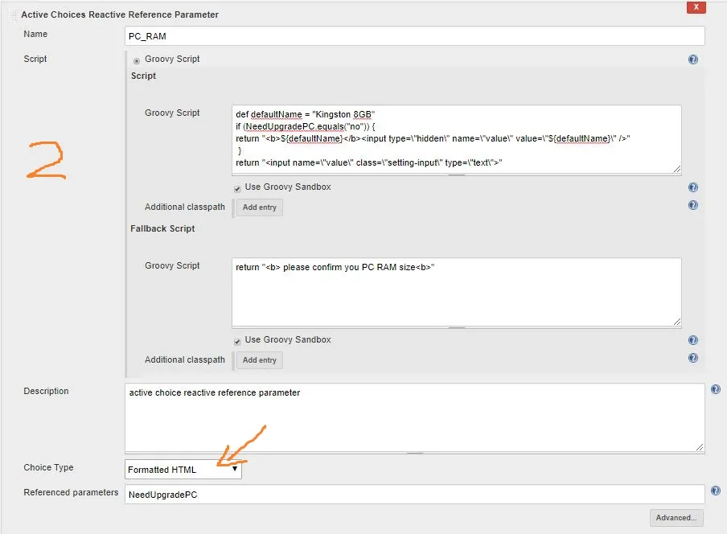Open help for the main script's Additional classpath
The width and height of the screenshot is (727, 534).
point(692,205)
